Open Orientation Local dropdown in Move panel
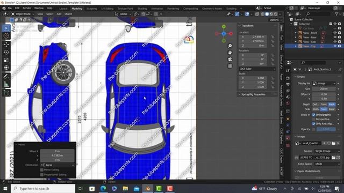This screenshot has height=193, width=344. [58, 165]
